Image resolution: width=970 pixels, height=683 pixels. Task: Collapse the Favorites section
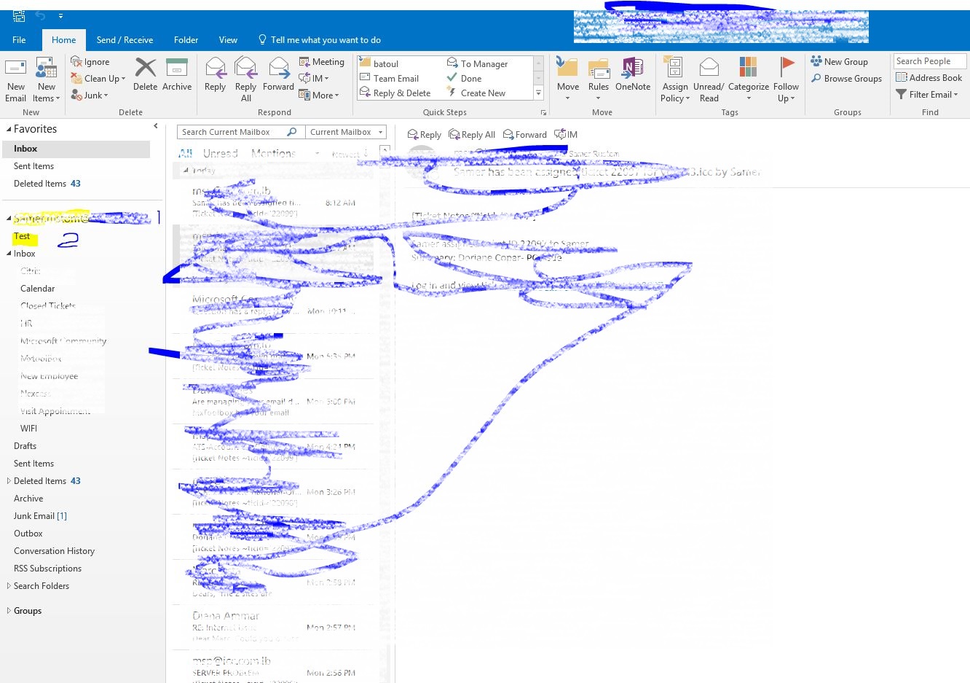point(9,129)
